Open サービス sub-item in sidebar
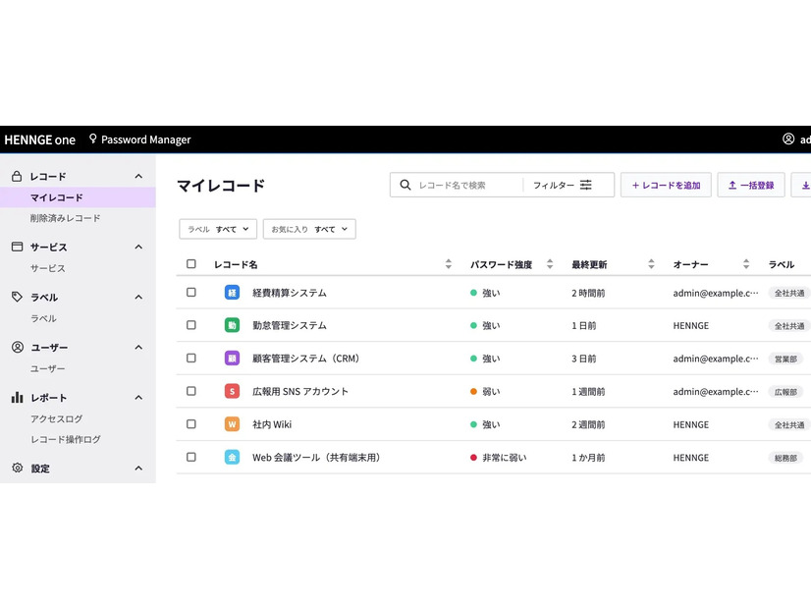This screenshot has height=609, width=811. point(47,268)
